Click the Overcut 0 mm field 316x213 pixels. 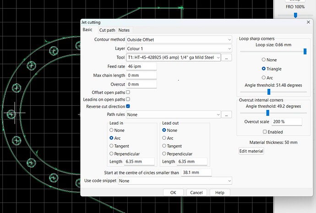pos(141,84)
